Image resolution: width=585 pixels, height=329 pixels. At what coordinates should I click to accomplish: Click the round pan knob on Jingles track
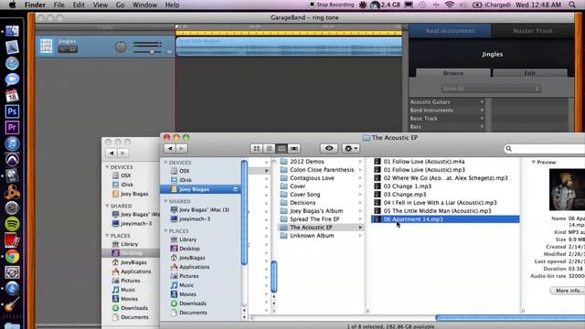coord(121,47)
